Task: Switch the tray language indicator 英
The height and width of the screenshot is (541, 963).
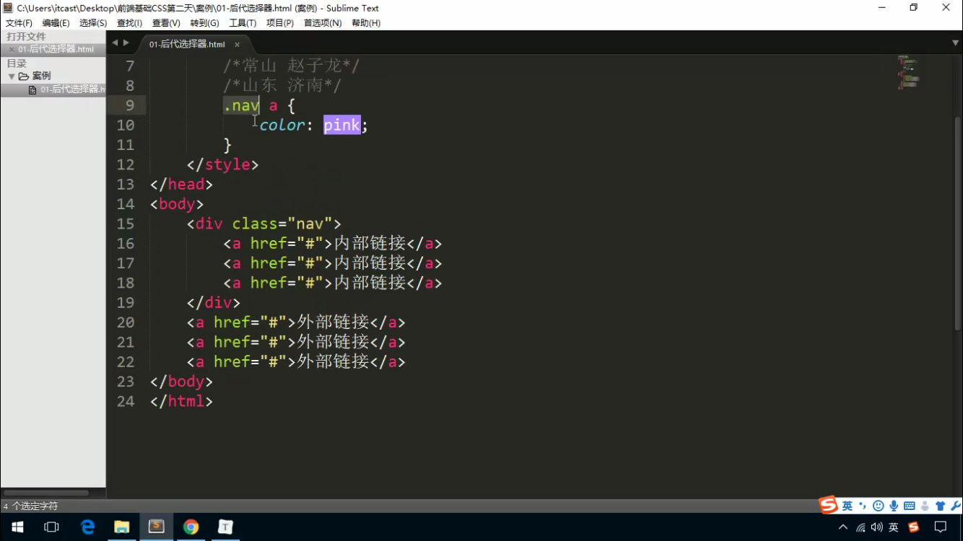Action: [894, 527]
